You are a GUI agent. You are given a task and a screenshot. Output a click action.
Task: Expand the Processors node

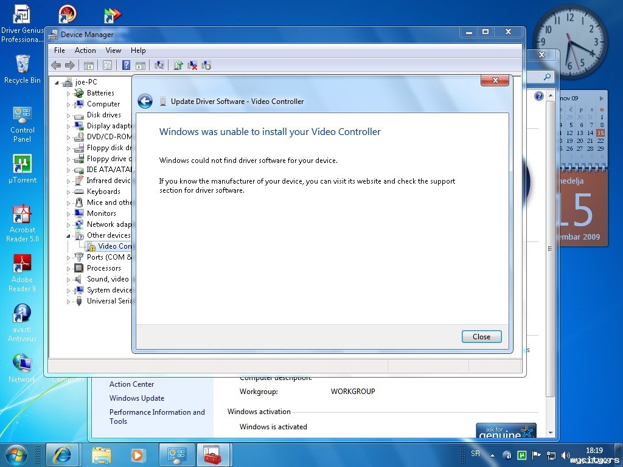68,269
